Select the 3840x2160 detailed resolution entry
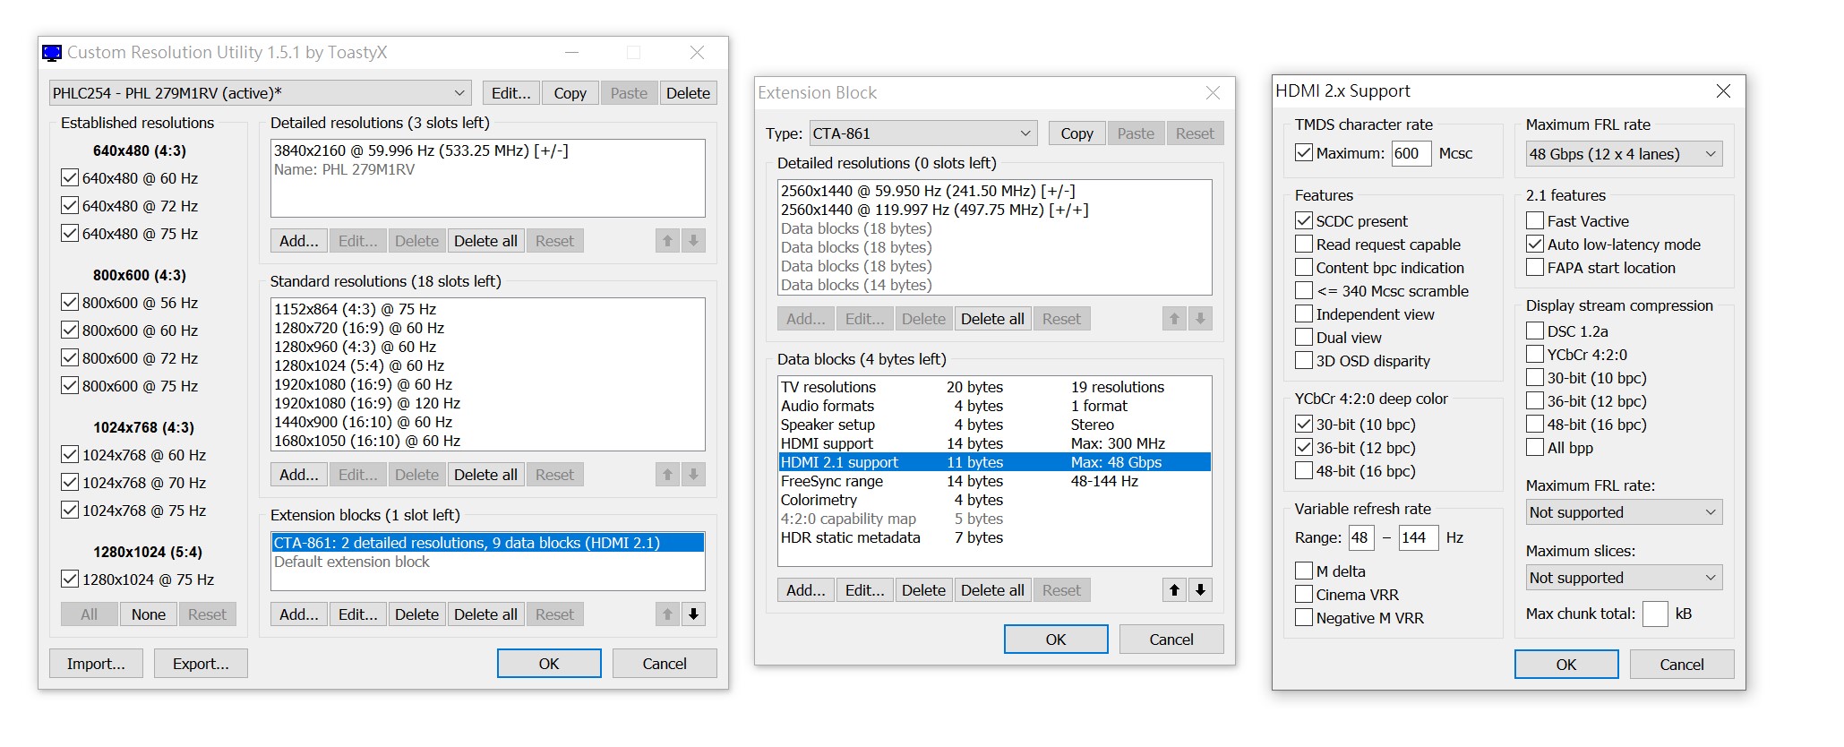 click(421, 151)
